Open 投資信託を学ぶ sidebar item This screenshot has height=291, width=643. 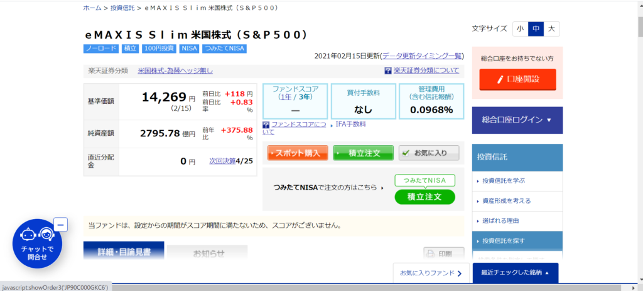click(x=517, y=181)
